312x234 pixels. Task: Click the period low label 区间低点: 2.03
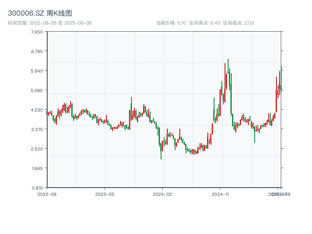point(239,23)
